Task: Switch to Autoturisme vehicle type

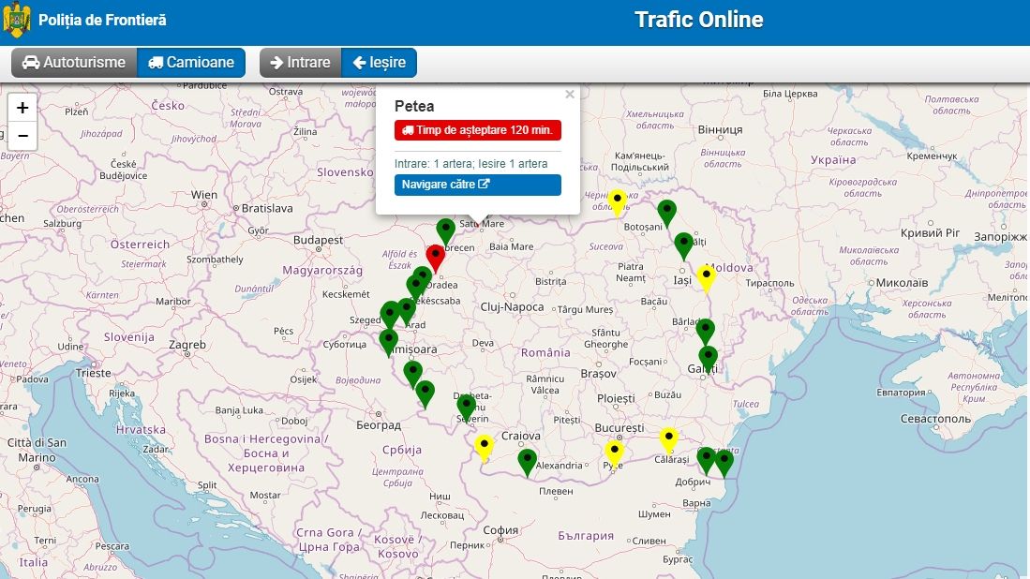Action: tap(74, 63)
